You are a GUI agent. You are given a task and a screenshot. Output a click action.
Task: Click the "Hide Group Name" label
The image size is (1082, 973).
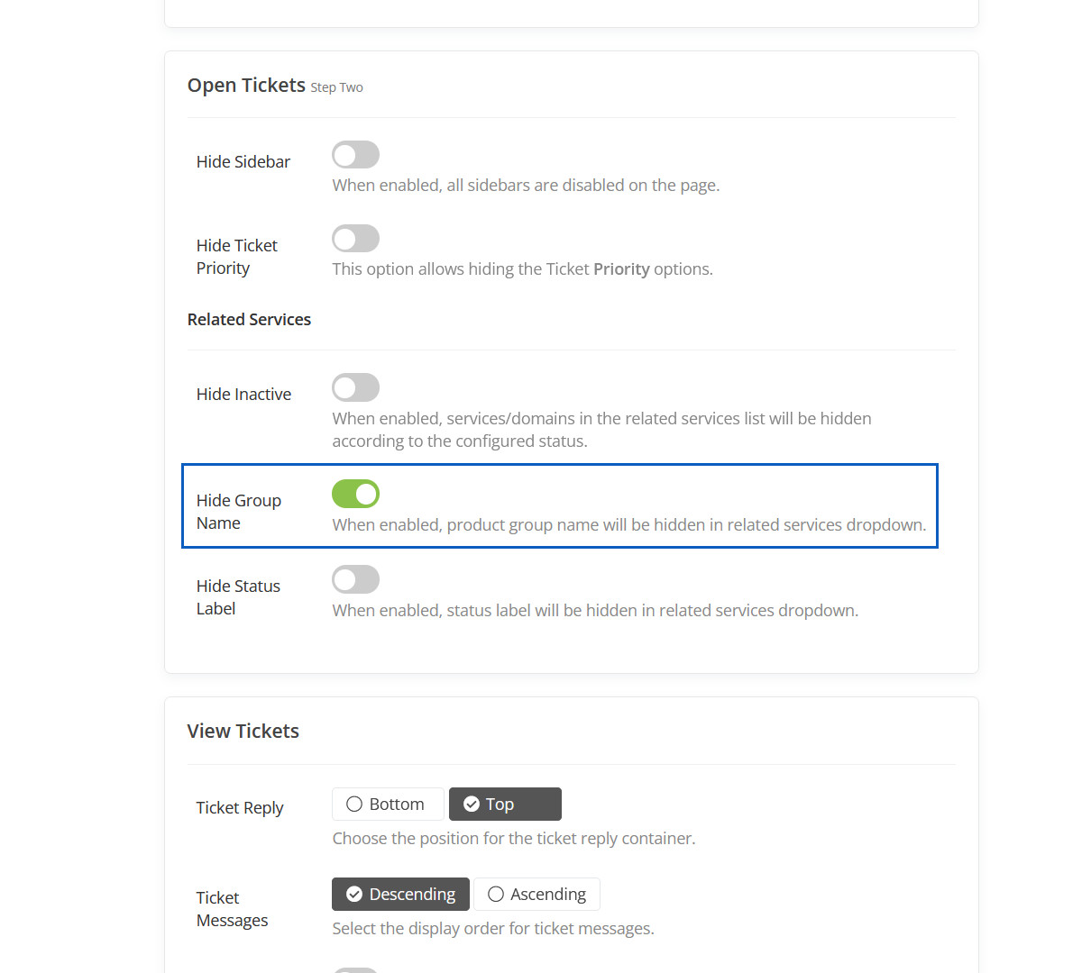point(238,512)
